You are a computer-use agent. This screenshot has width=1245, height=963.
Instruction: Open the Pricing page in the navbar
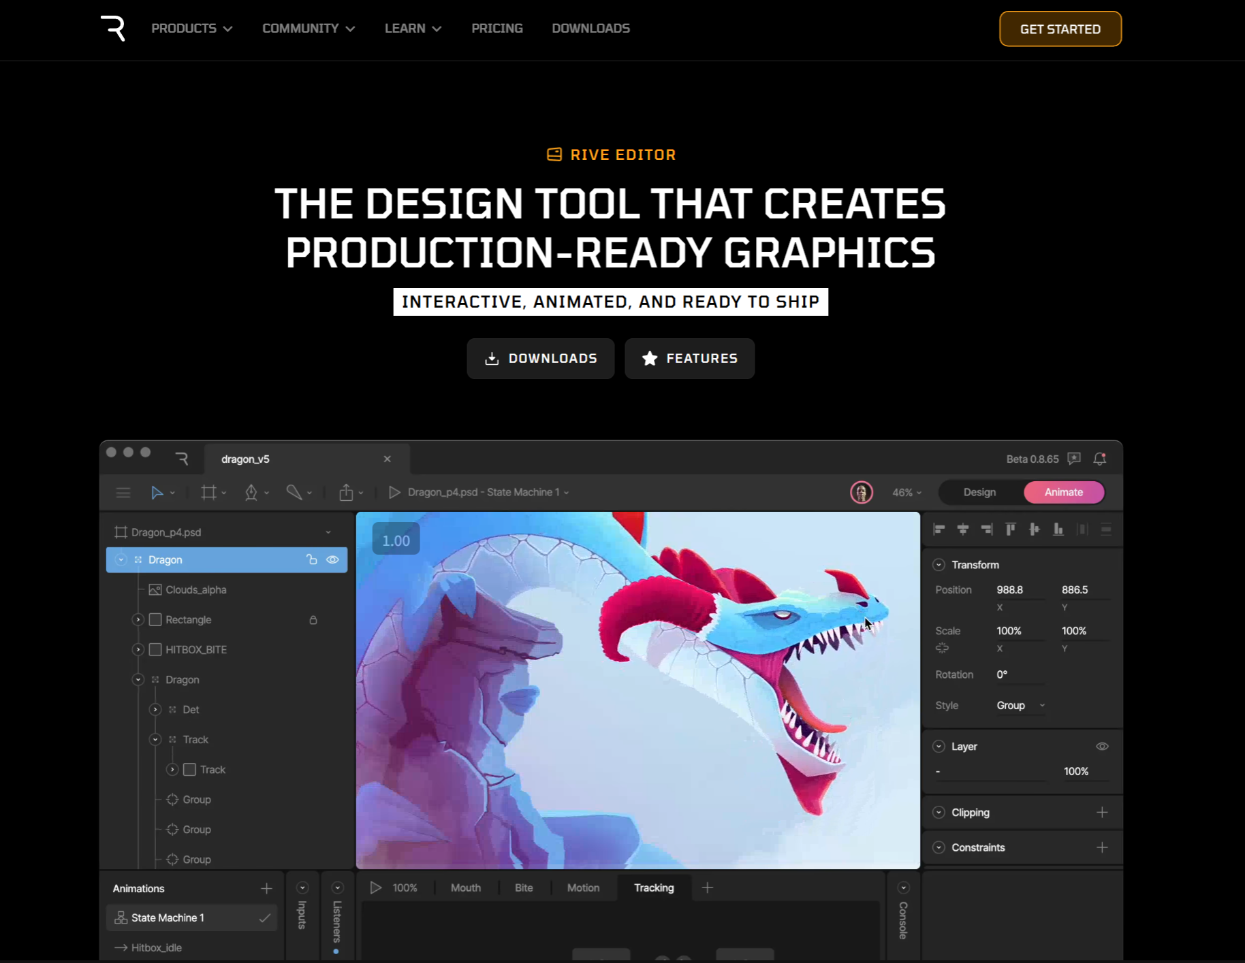click(497, 29)
